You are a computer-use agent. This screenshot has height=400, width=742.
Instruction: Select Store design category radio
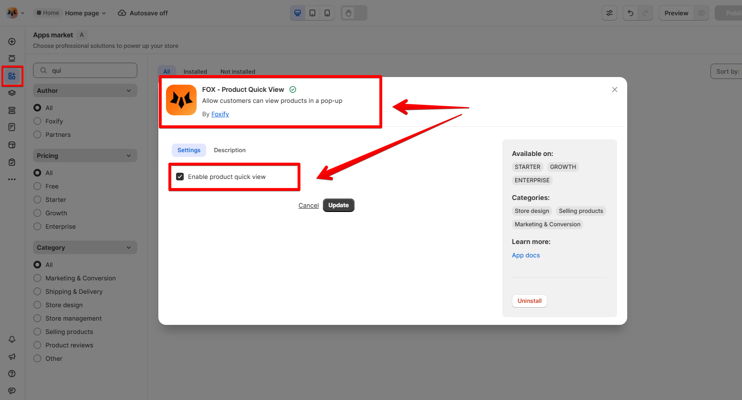[x=37, y=305]
